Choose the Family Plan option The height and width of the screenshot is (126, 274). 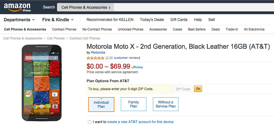pyautogui.click(x=133, y=104)
